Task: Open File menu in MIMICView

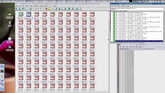Action: pyautogui.click(x=16, y=6)
